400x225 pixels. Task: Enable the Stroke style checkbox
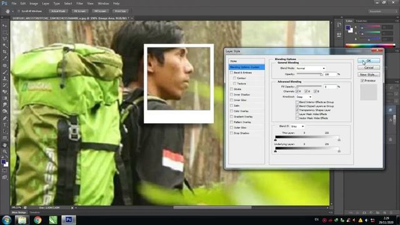[232, 89]
